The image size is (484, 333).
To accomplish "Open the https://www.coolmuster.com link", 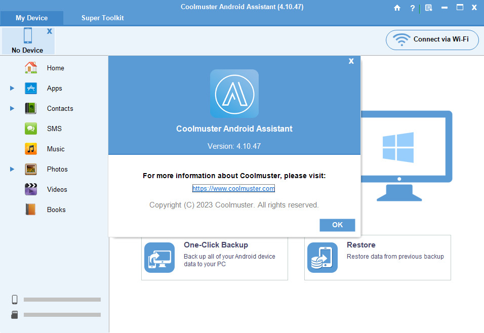I will (234, 188).
